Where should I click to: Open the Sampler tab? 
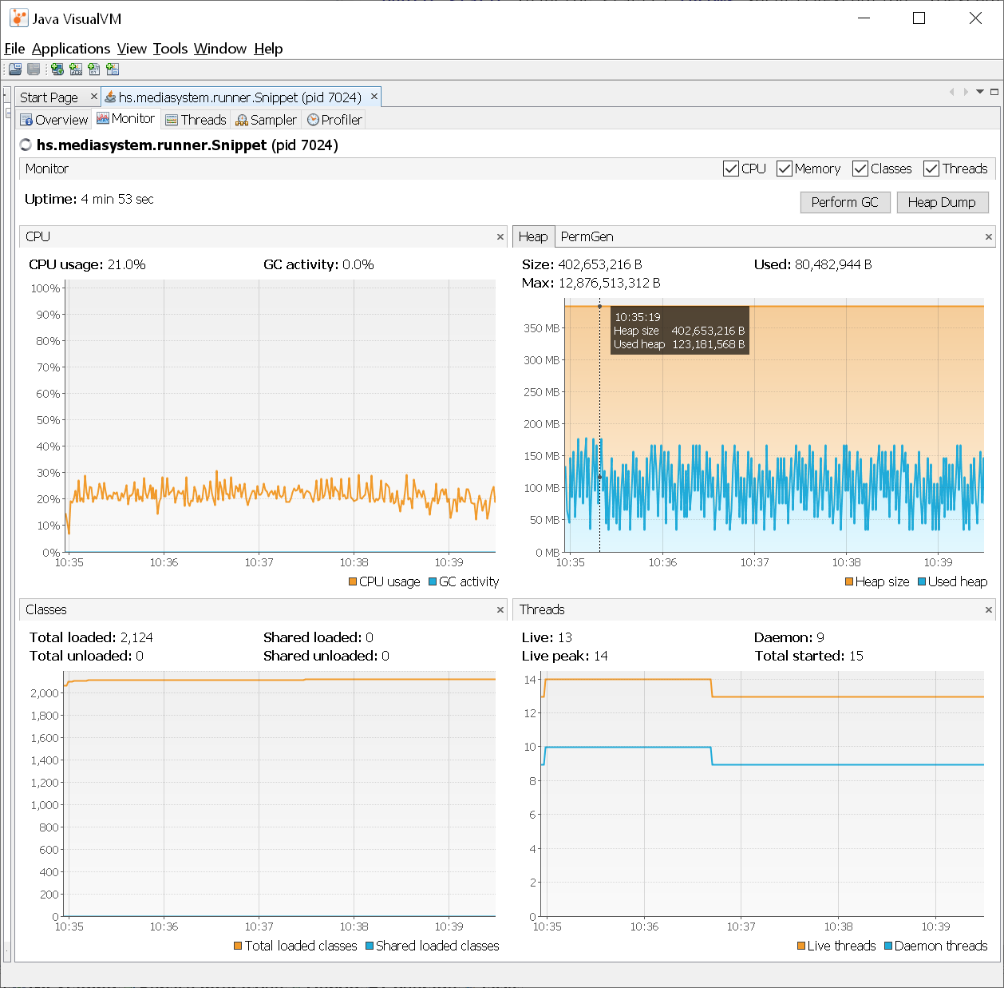267,120
